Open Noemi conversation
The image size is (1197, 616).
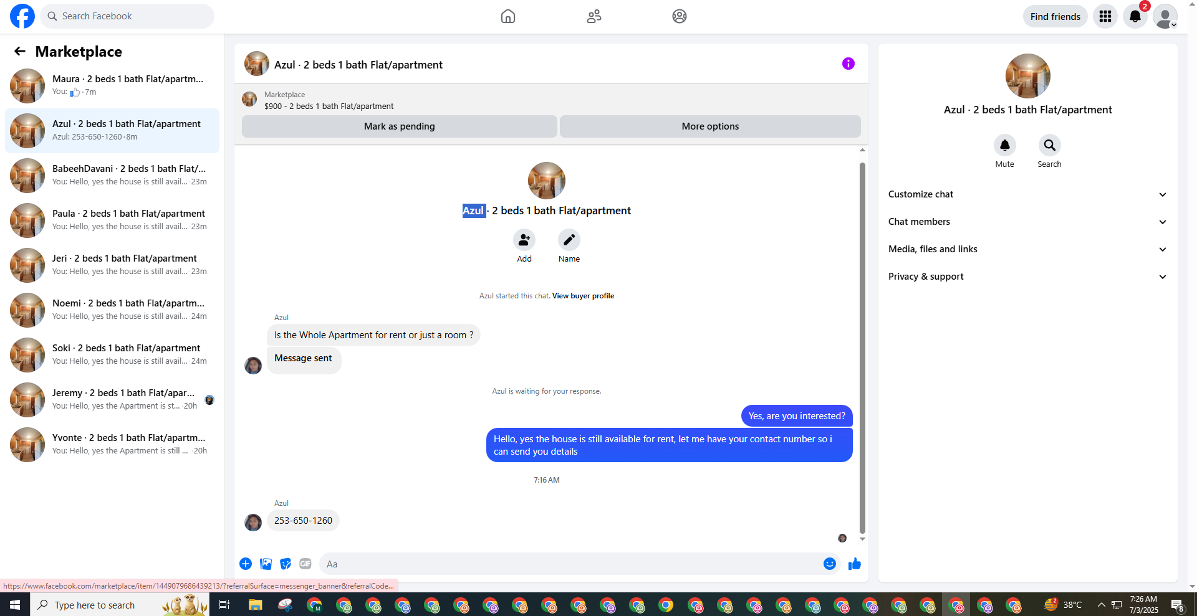coord(112,310)
